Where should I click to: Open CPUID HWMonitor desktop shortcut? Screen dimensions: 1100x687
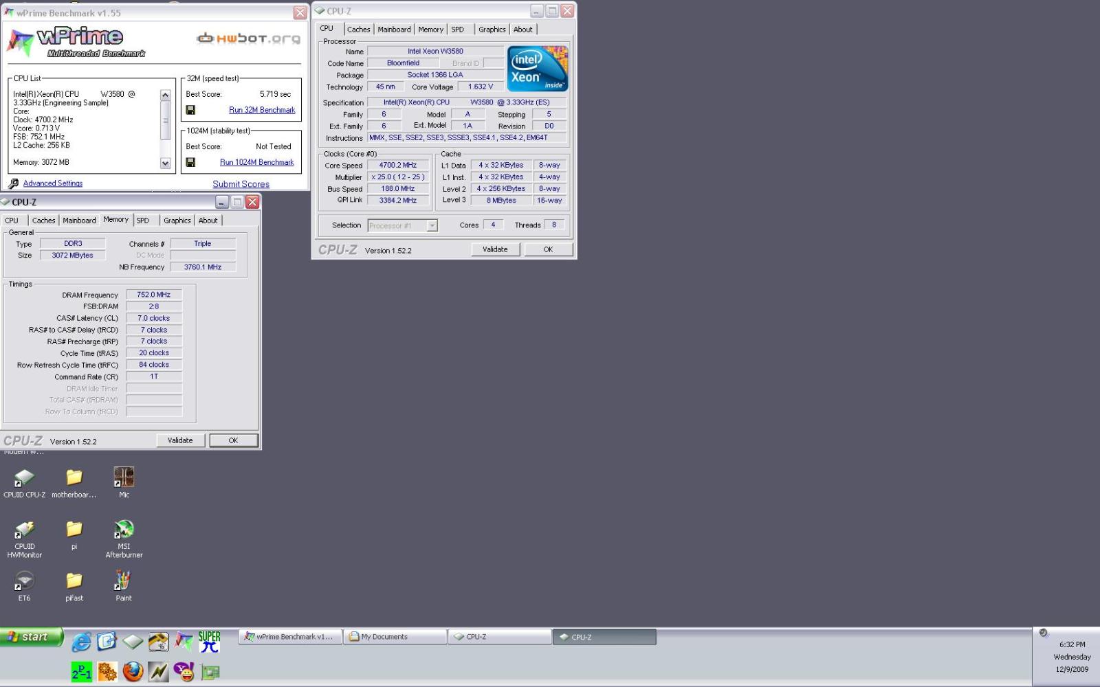[x=24, y=539]
